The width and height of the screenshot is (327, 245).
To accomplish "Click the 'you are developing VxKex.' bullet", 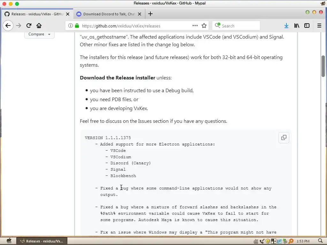I will (119, 108).
